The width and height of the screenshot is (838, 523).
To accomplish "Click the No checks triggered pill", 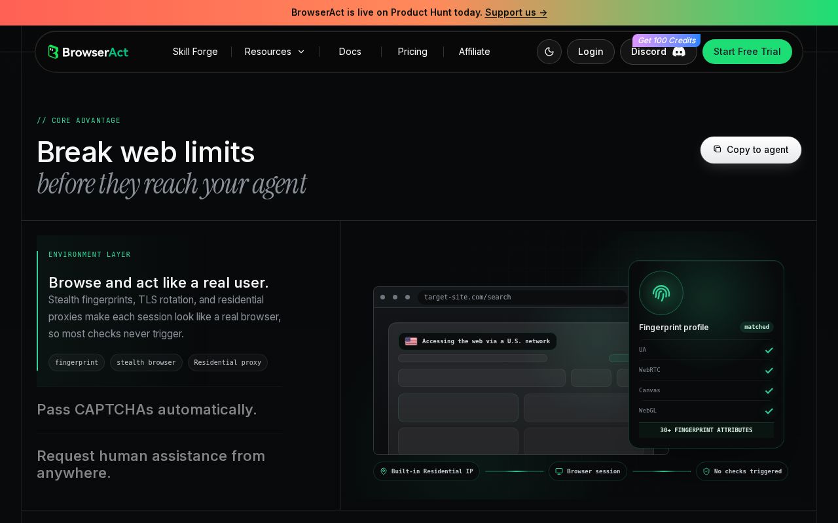I will 742,471.
